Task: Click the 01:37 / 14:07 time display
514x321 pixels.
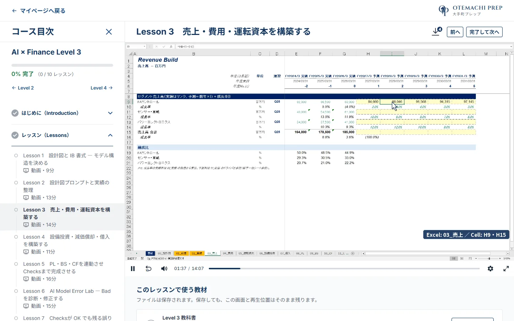Action: (x=189, y=269)
